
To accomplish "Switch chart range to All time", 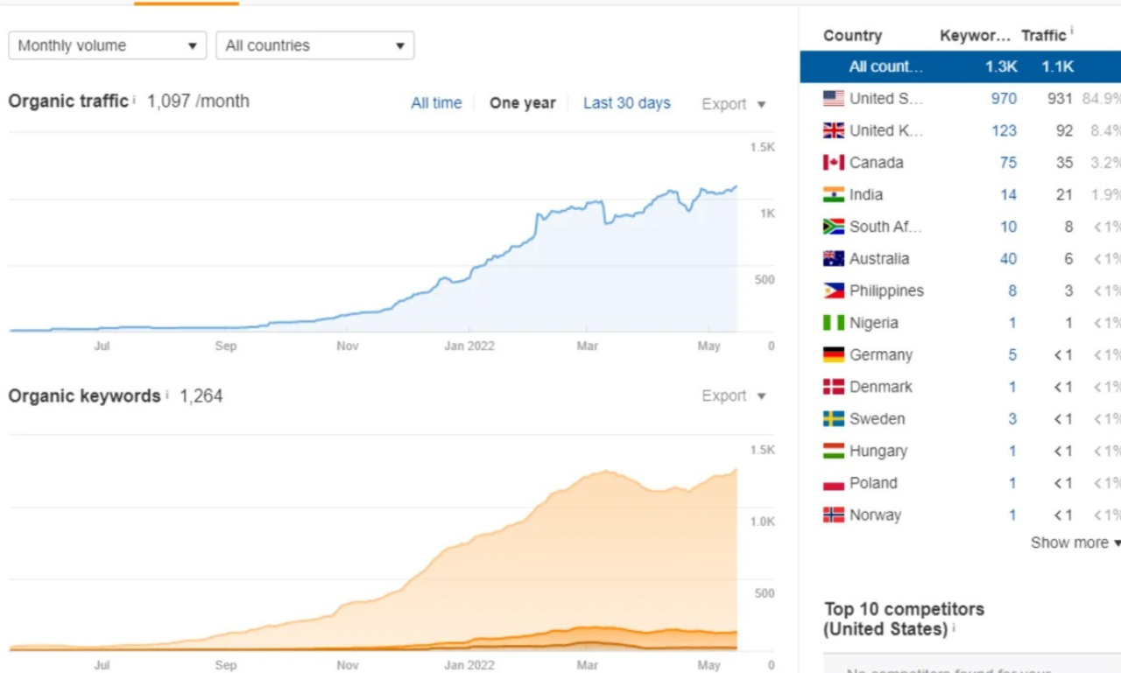I will tap(436, 103).
